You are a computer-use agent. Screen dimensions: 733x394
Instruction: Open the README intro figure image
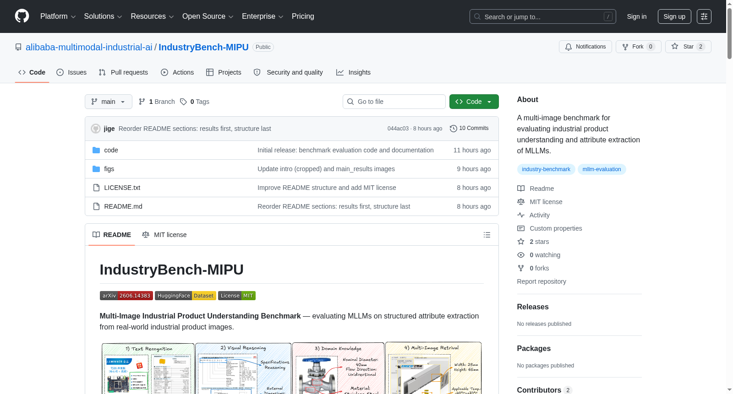coord(291,368)
